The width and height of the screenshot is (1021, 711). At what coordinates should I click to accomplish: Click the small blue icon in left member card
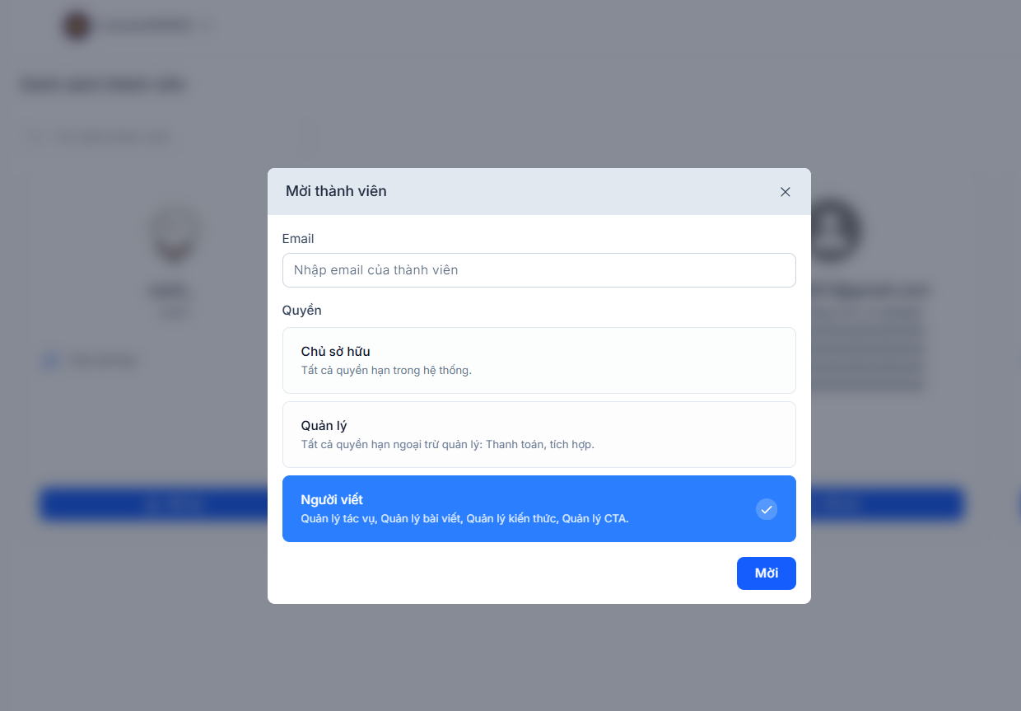point(51,360)
